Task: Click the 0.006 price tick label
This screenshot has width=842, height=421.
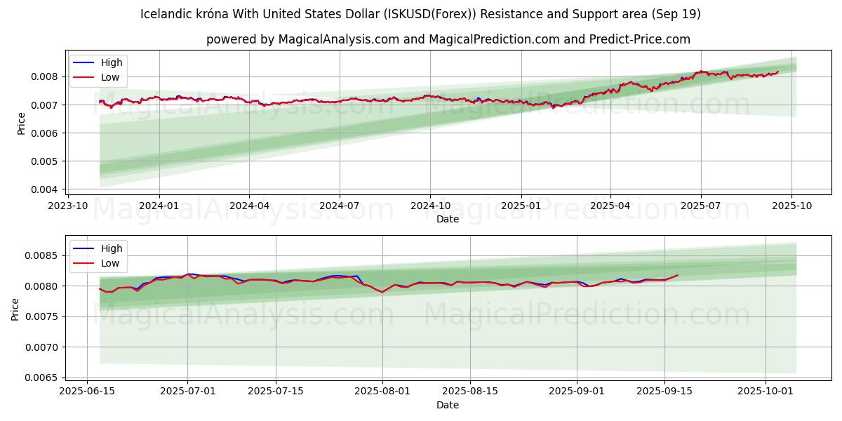Action: [x=46, y=133]
